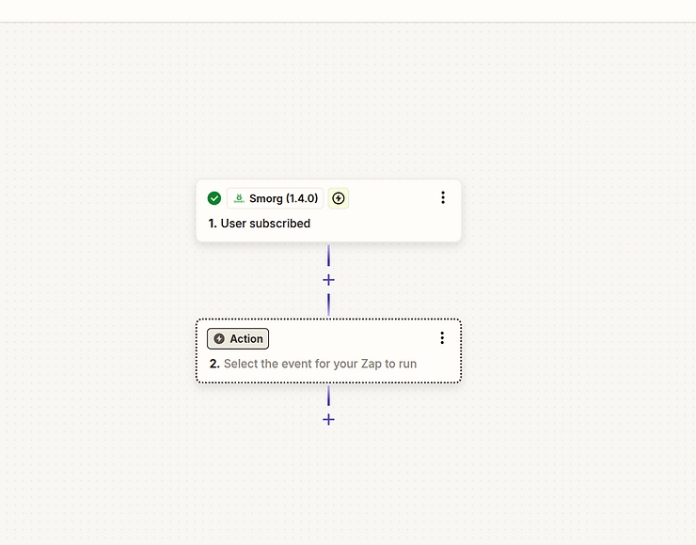Click the lightning icon inside Action badge
This screenshot has width=696, height=545.
click(219, 339)
